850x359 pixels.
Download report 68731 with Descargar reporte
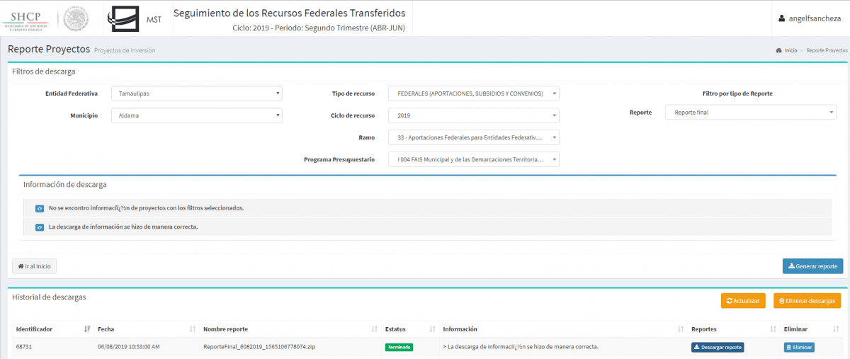718,347
